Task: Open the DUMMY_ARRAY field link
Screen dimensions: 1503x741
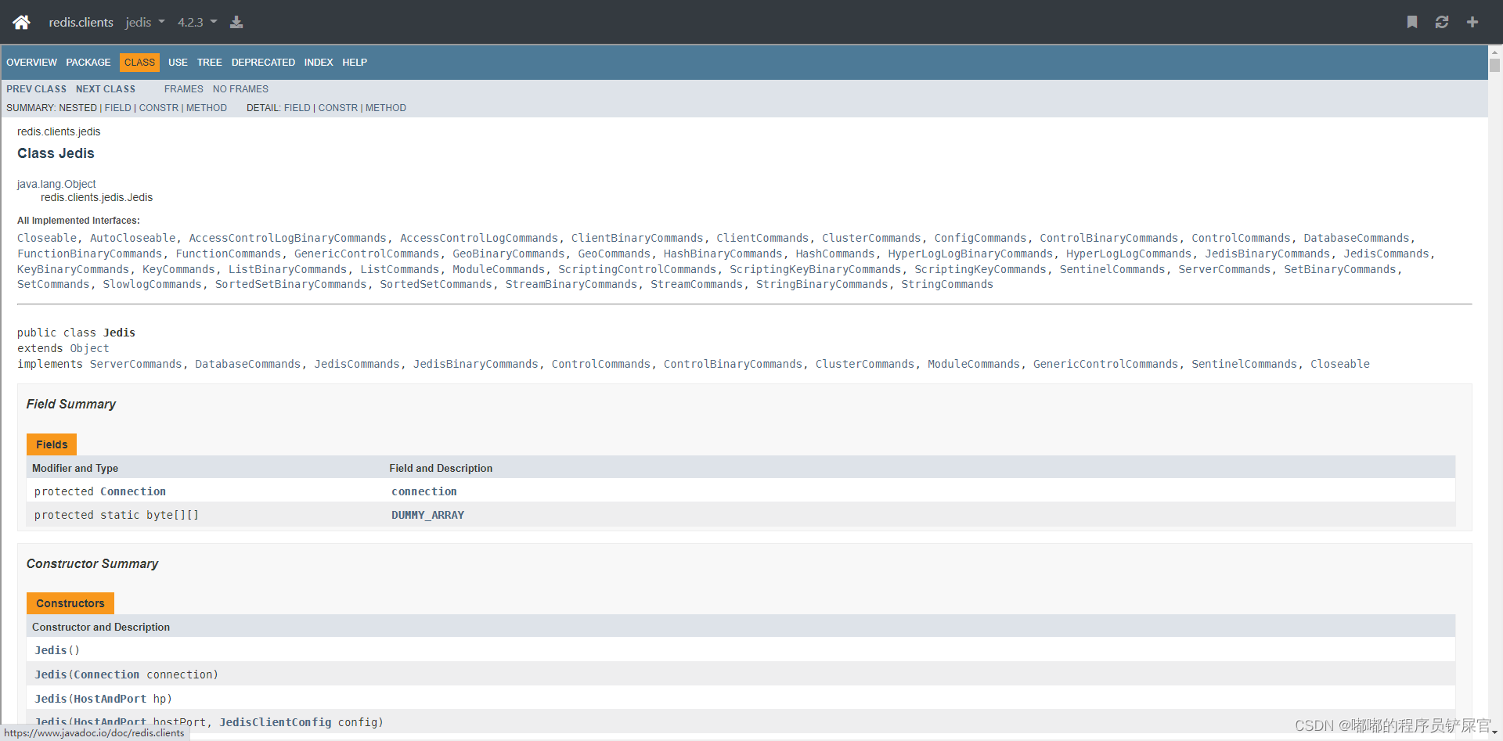Action: 427,516
